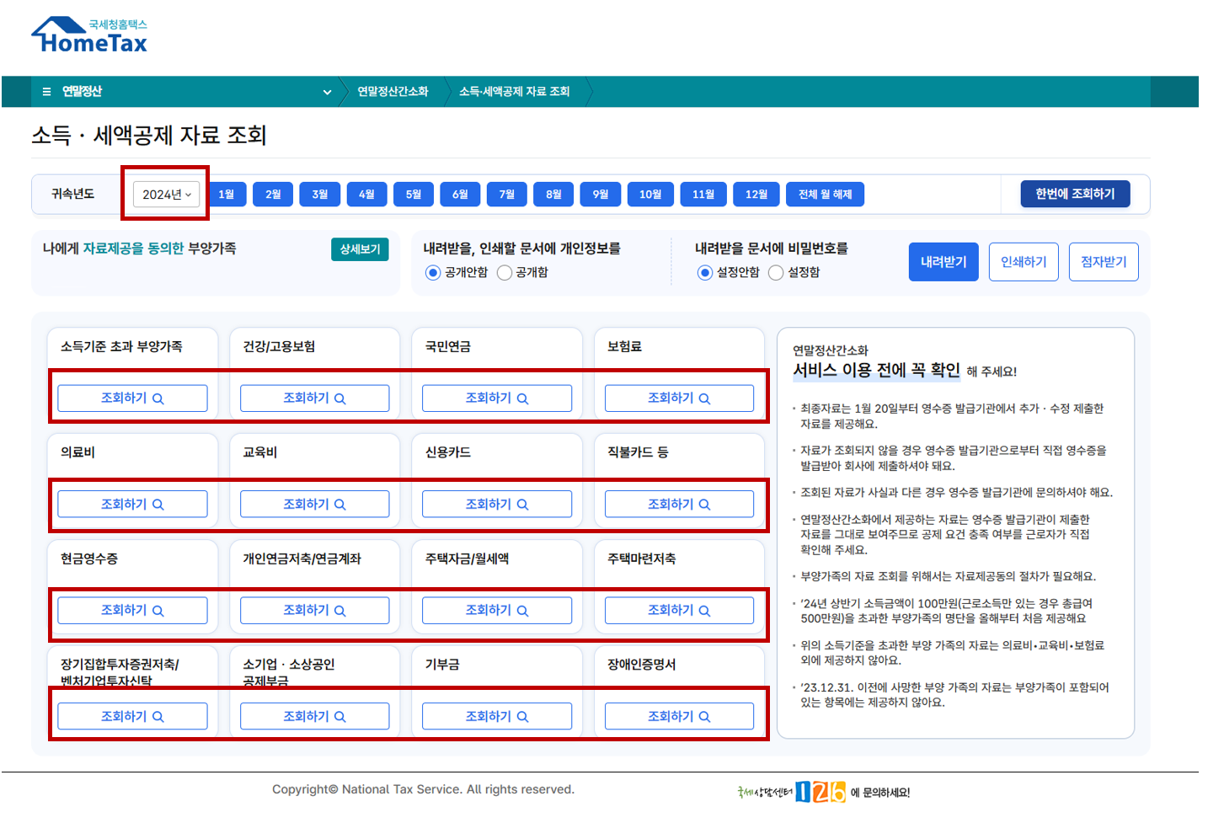
Task: Click 조회하기 under 신용카드
Action: 497,505
